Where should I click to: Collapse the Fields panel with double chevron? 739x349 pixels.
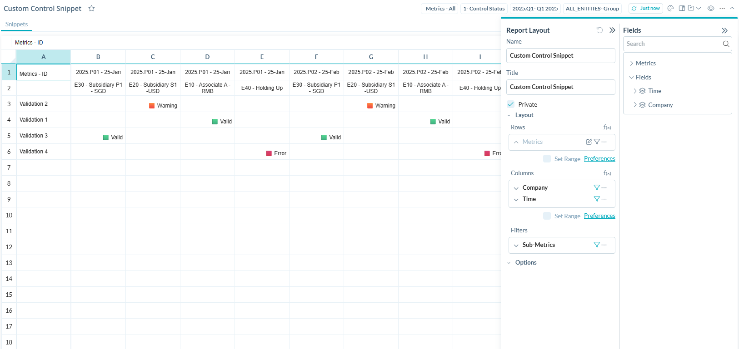(724, 31)
